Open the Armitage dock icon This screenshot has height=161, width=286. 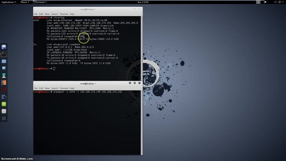pyautogui.click(x=4, y=76)
